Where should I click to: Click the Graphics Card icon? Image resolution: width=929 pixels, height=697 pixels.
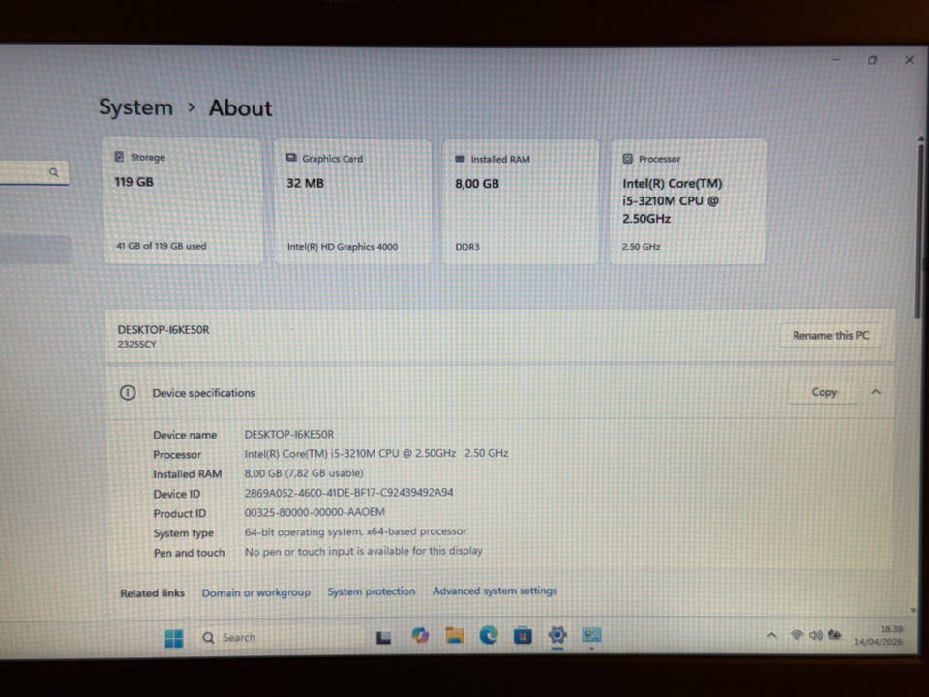point(291,158)
